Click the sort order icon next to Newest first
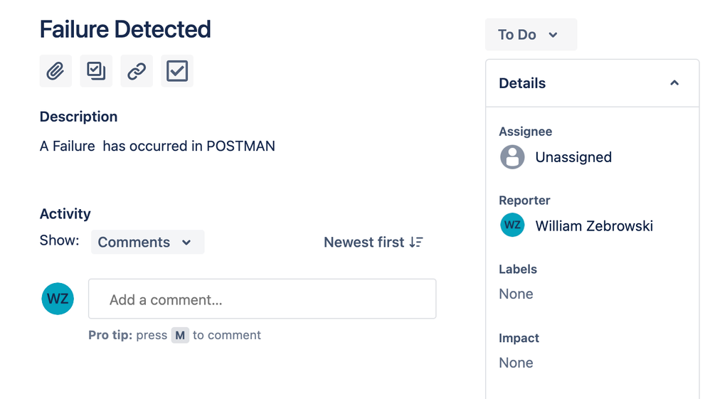Screen dimensions: 710x399 point(416,243)
